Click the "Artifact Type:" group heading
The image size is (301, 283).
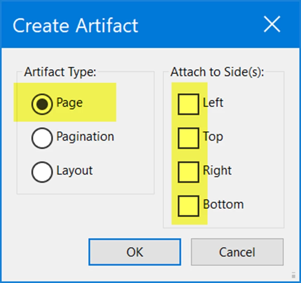click(x=60, y=72)
